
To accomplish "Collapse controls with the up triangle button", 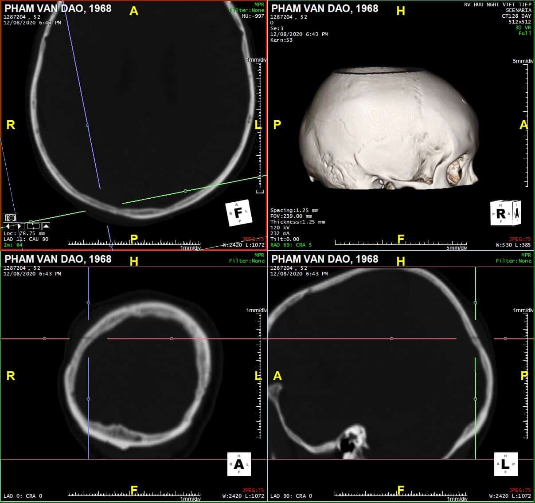I will coord(46,226).
